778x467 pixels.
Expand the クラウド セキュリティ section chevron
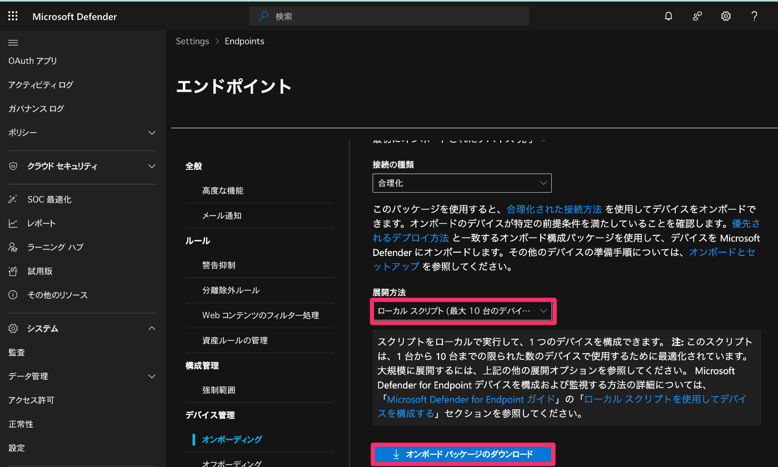152,166
